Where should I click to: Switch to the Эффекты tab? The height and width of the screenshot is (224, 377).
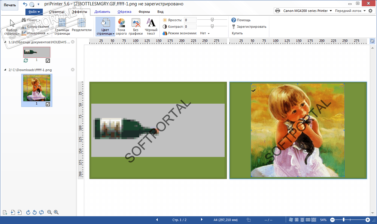click(80, 12)
